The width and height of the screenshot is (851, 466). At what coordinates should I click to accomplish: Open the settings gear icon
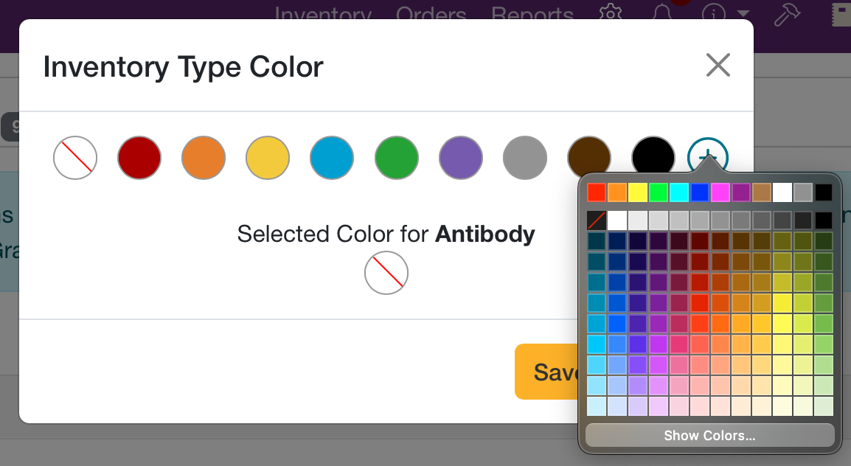pyautogui.click(x=611, y=14)
